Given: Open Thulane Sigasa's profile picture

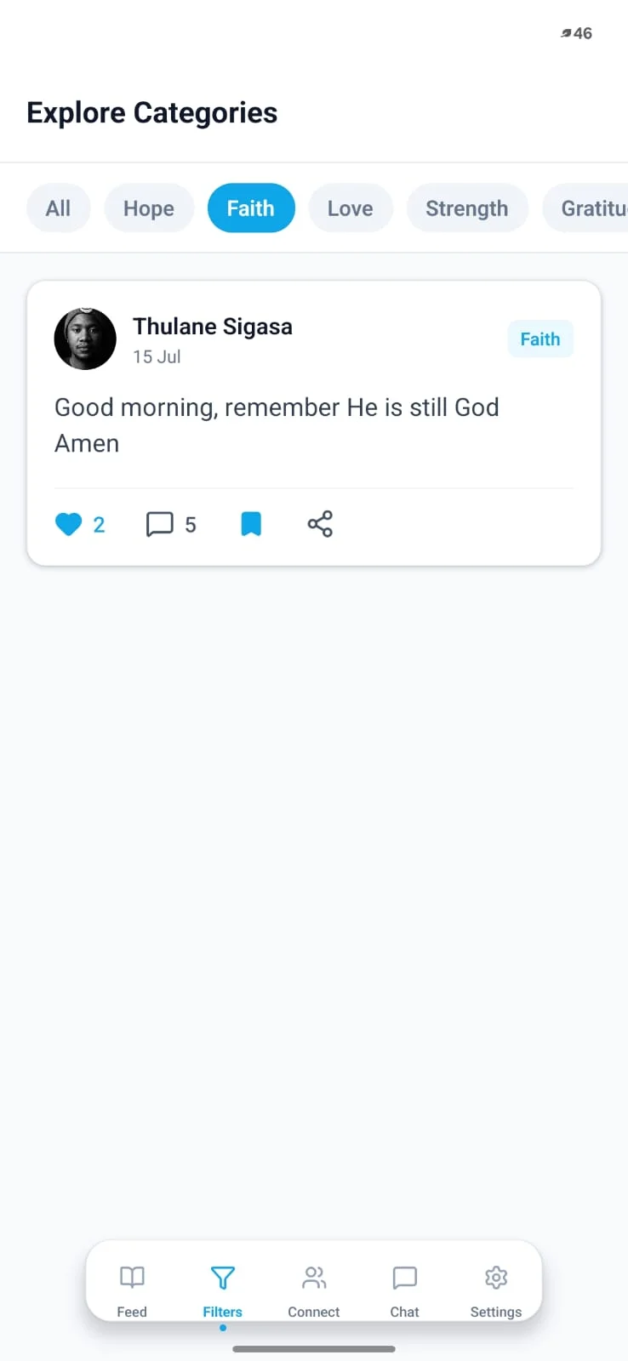Looking at the screenshot, I should [85, 339].
